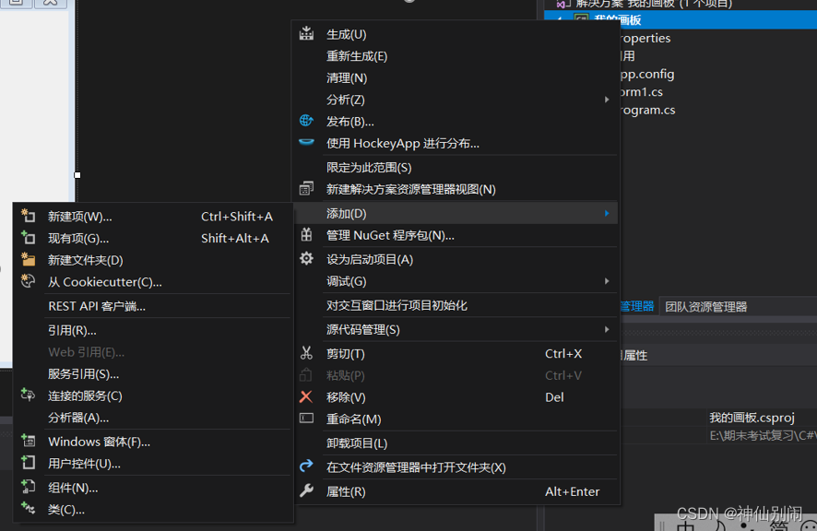The height and width of the screenshot is (531, 817).
Task: Click the wrench Properties (属性) icon
Action: [306, 490]
